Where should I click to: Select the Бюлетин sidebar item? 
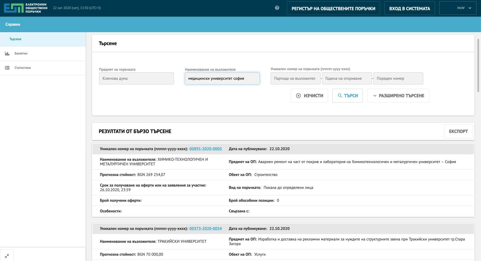tap(43, 54)
